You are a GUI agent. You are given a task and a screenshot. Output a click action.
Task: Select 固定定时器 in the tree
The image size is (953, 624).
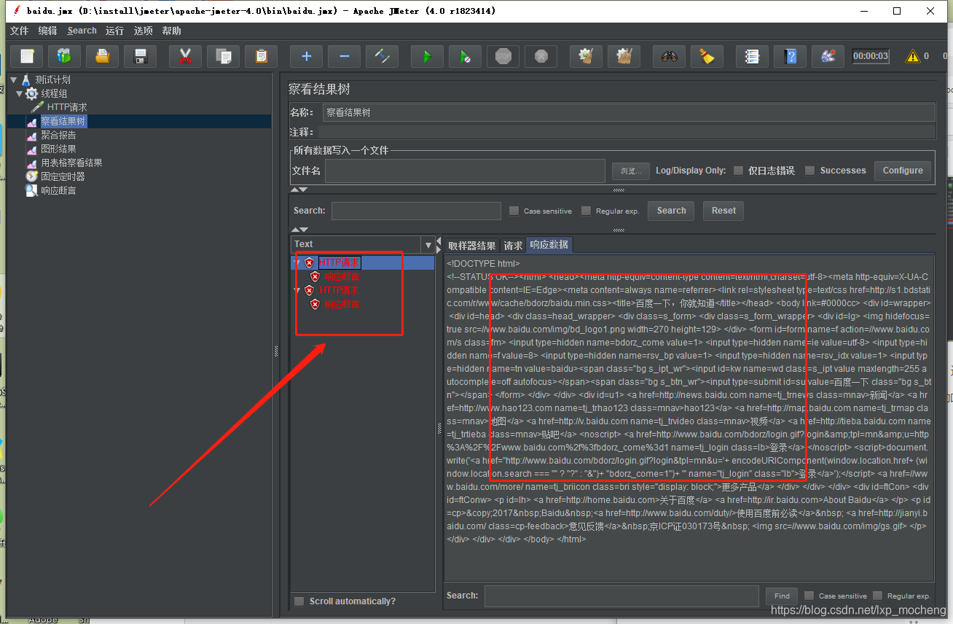[x=63, y=176]
